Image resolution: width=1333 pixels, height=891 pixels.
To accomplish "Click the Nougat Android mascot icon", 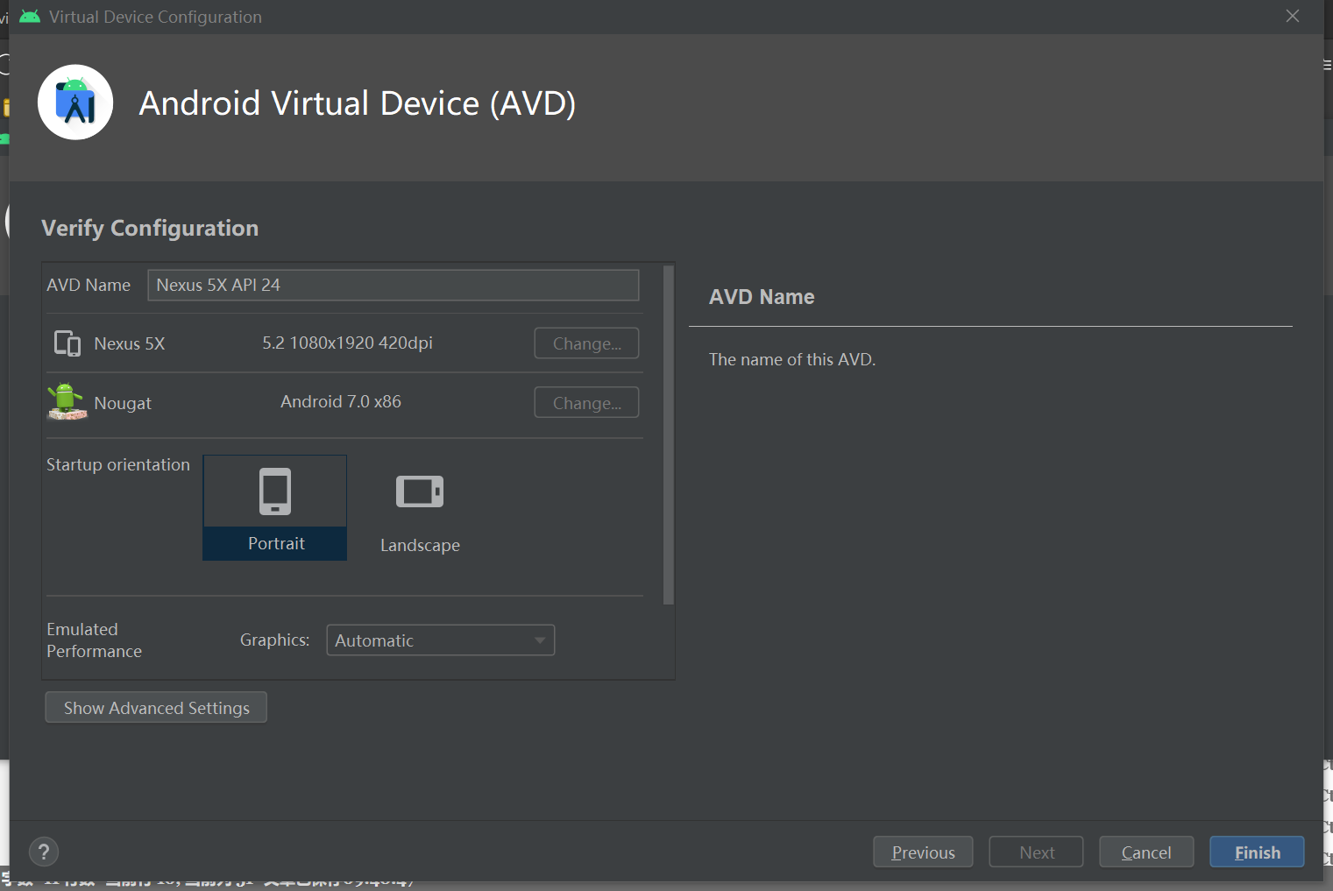I will (x=67, y=402).
